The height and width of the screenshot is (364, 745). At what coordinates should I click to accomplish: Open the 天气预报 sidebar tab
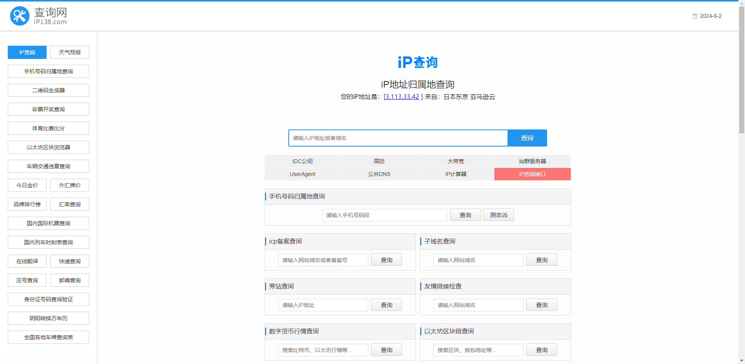(70, 52)
